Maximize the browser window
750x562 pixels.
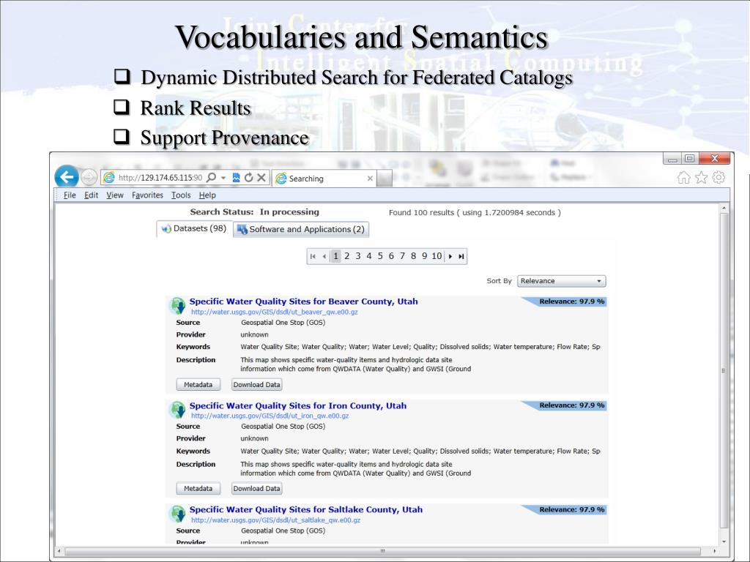[689, 159]
